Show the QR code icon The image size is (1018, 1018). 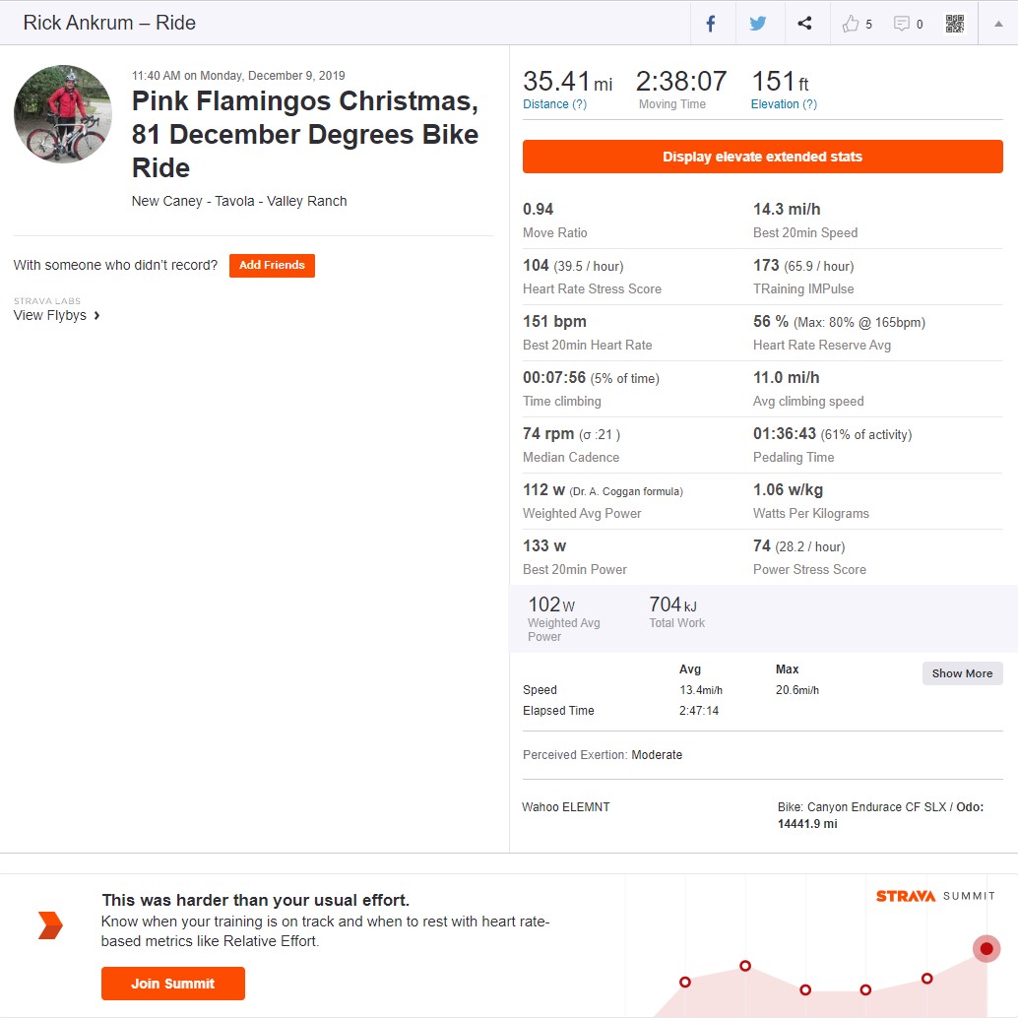tap(954, 24)
